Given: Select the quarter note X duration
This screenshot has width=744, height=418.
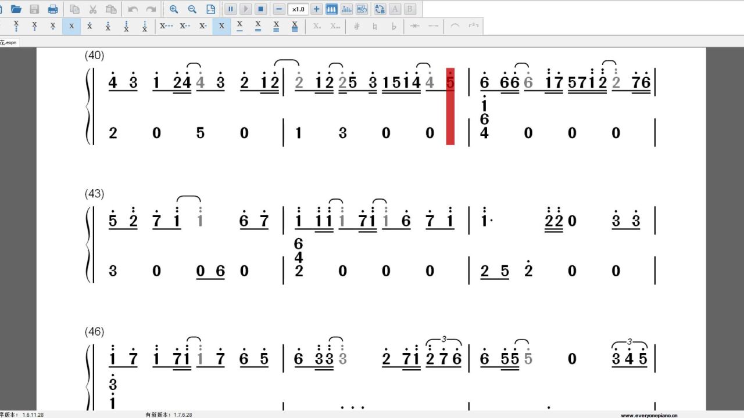Looking at the screenshot, I should (221, 26).
